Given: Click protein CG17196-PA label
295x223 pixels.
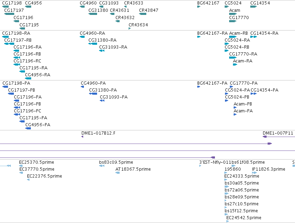Looking at the screenshot, I should [28, 97].
